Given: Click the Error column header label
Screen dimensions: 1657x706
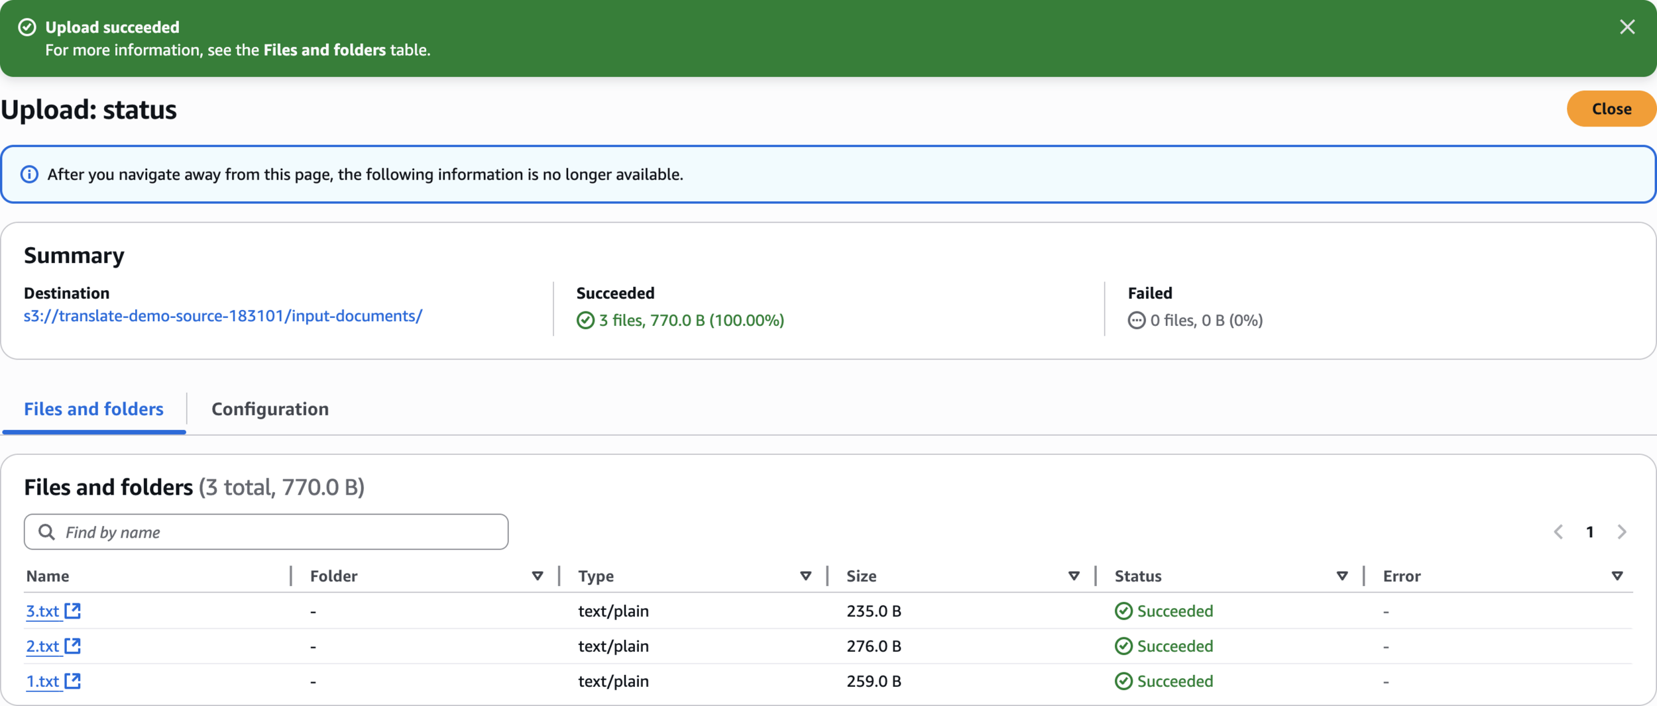Looking at the screenshot, I should point(1402,576).
